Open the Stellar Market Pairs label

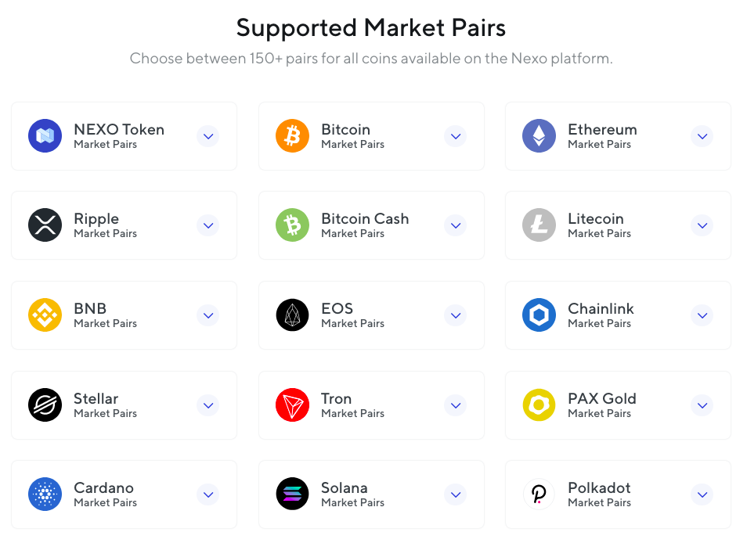tap(105, 413)
